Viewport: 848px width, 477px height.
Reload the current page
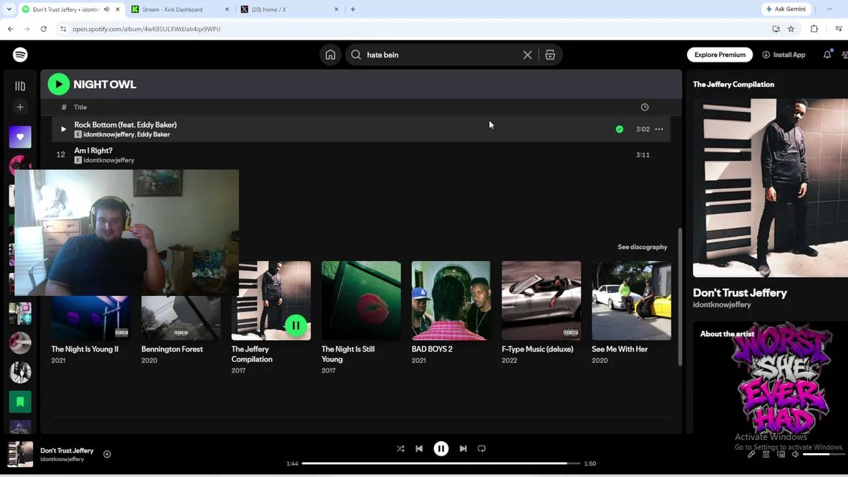pyautogui.click(x=44, y=29)
